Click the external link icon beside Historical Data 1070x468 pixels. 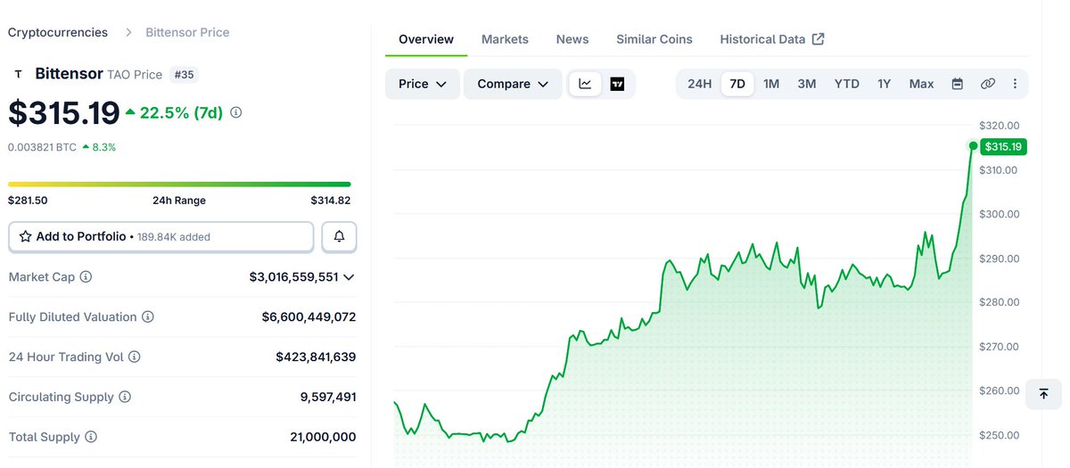pyautogui.click(x=818, y=39)
